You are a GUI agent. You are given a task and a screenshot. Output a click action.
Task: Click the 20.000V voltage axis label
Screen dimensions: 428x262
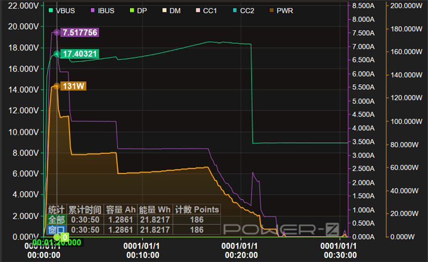24,27
